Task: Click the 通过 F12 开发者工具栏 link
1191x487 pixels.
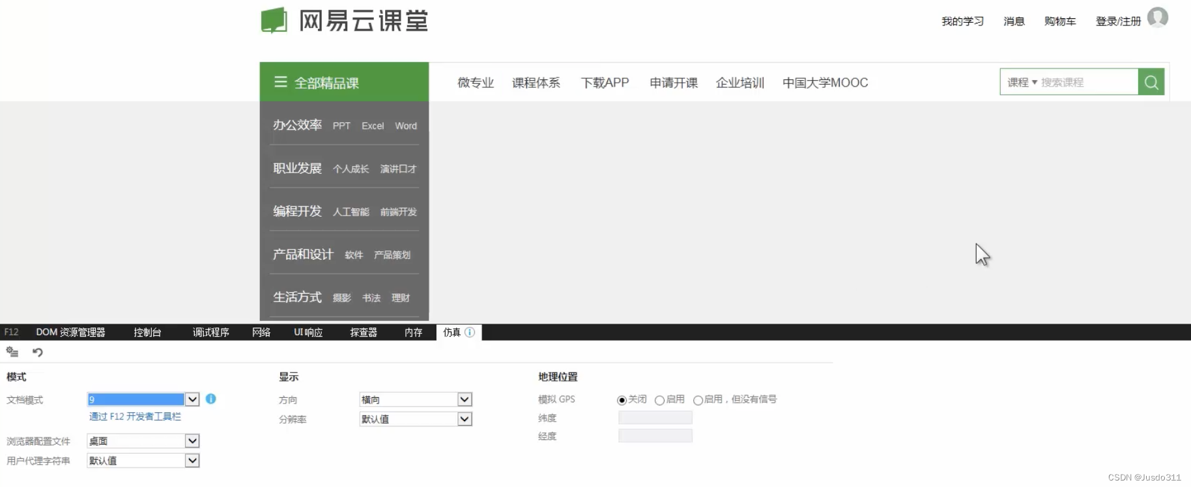Action: coord(135,416)
